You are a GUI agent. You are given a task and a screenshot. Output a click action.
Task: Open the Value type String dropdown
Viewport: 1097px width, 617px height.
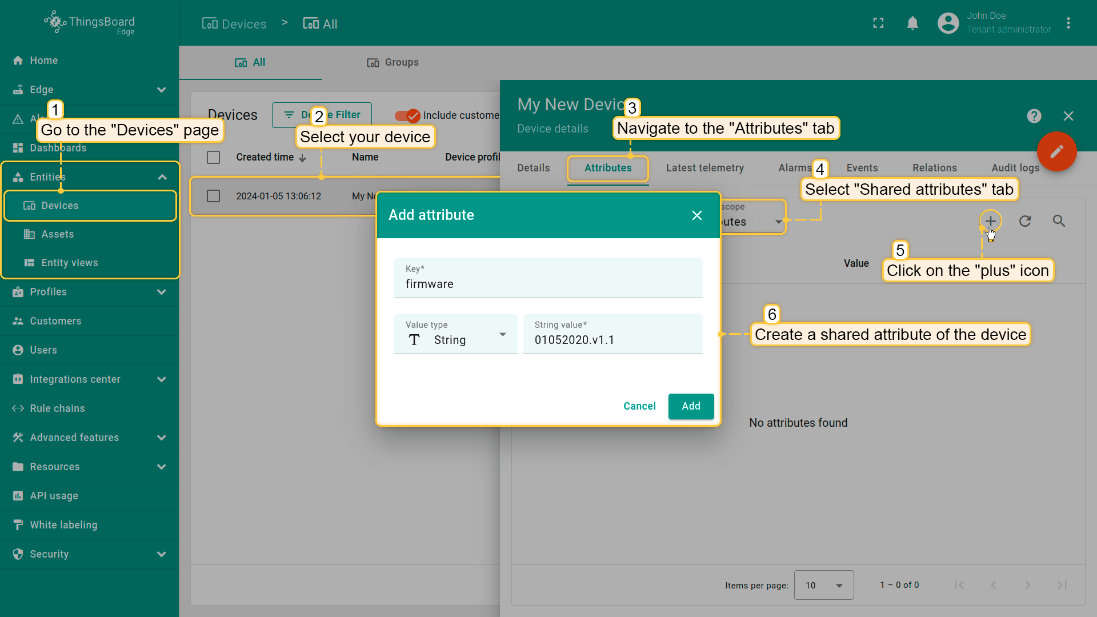pyautogui.click(x=455, y=334)
